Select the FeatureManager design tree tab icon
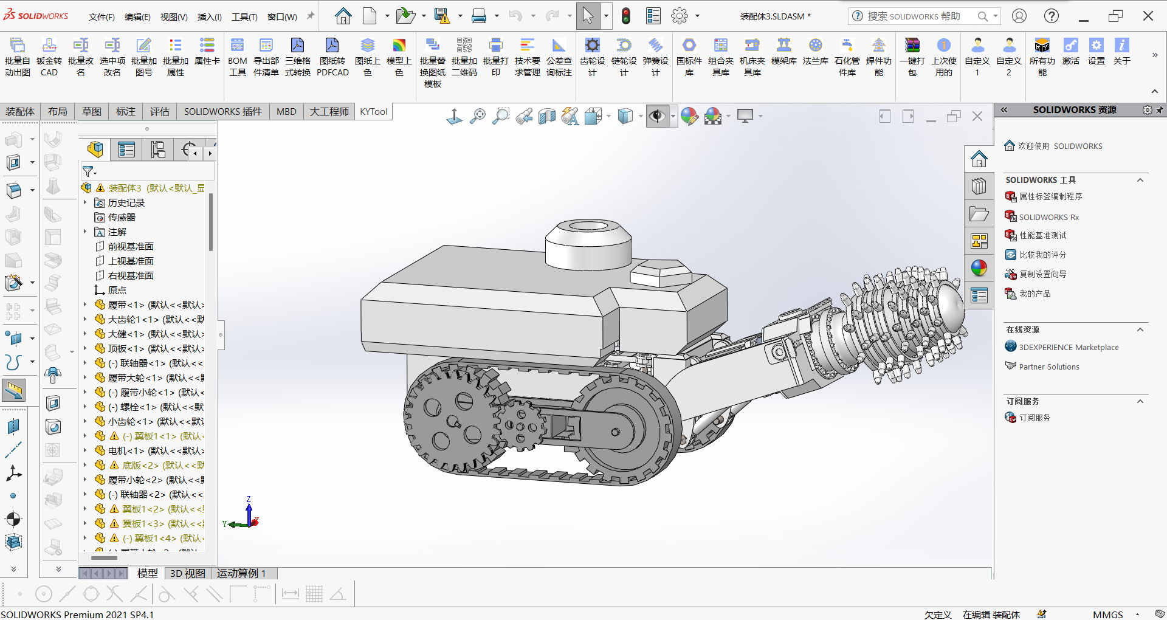Viewport: 1167px width, 620px height. 95,150
